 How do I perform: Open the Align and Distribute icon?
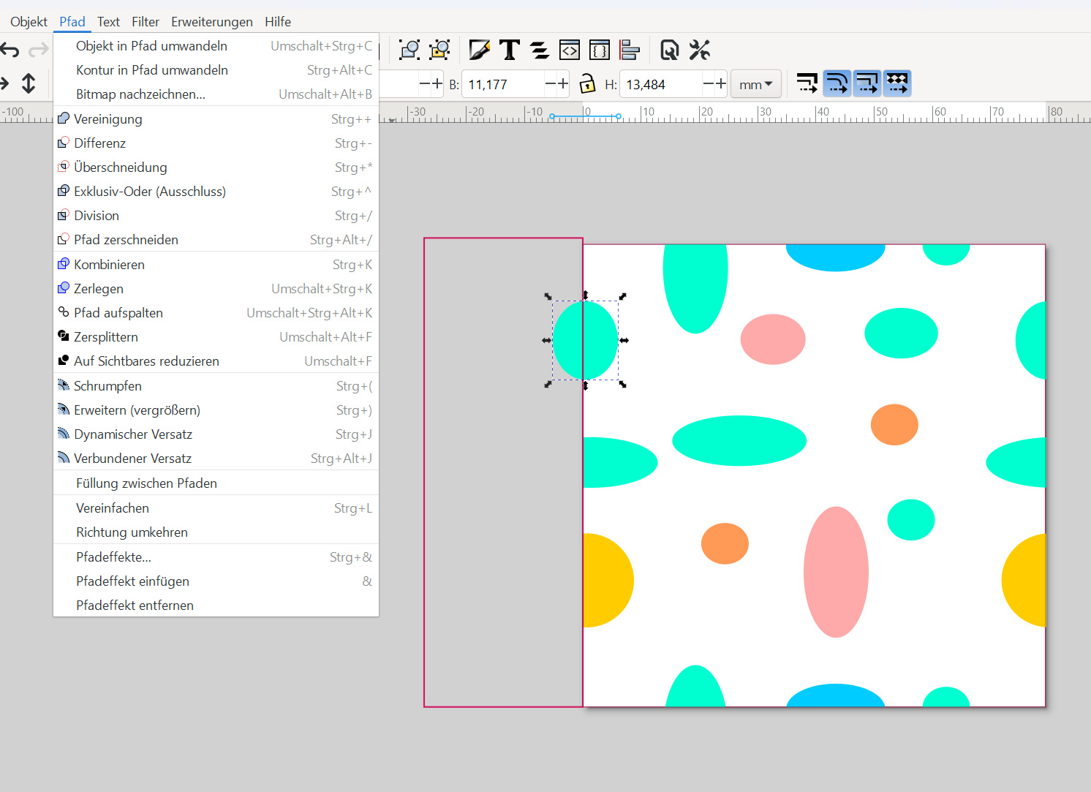[629, 50]
